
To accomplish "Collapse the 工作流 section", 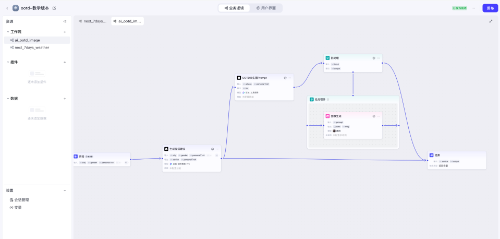I will point(8,32).
